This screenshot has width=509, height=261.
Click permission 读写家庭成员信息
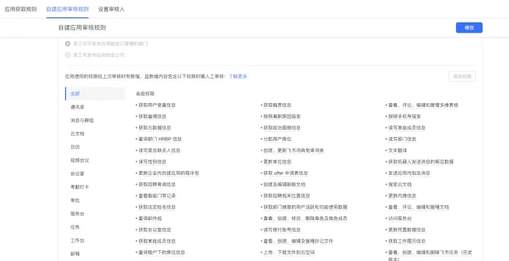(407, 127)
